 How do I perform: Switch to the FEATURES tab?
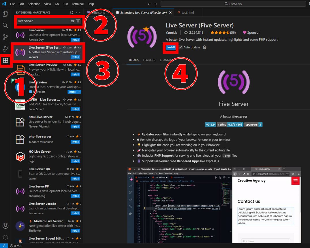click(149, 60)
